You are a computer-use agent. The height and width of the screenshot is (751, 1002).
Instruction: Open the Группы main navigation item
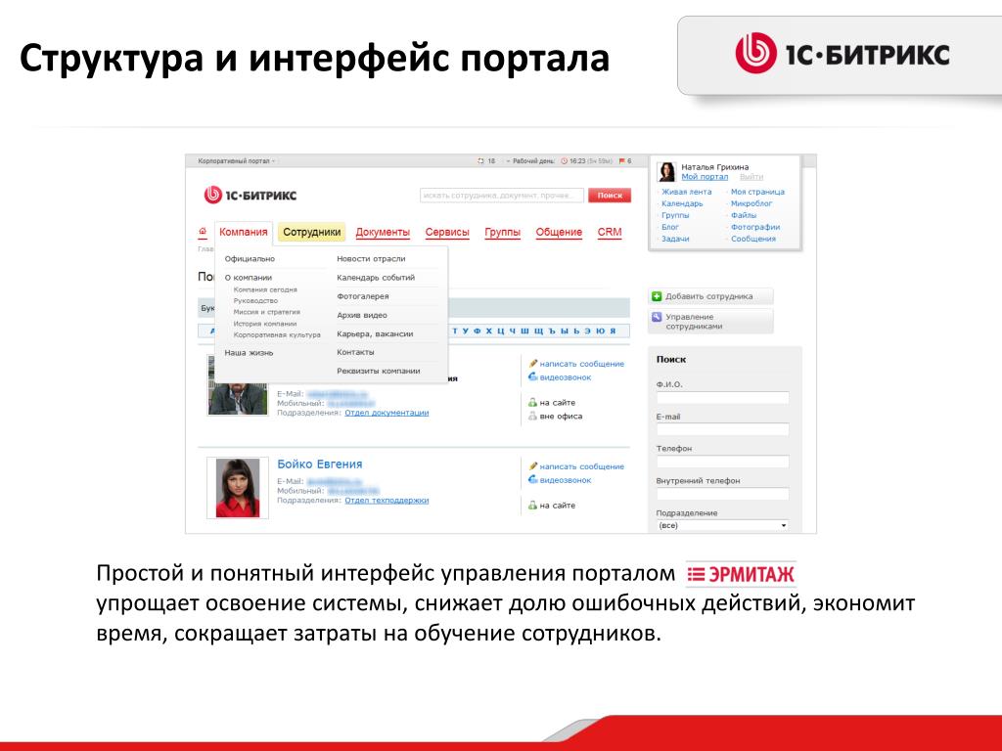pos(502,232)
